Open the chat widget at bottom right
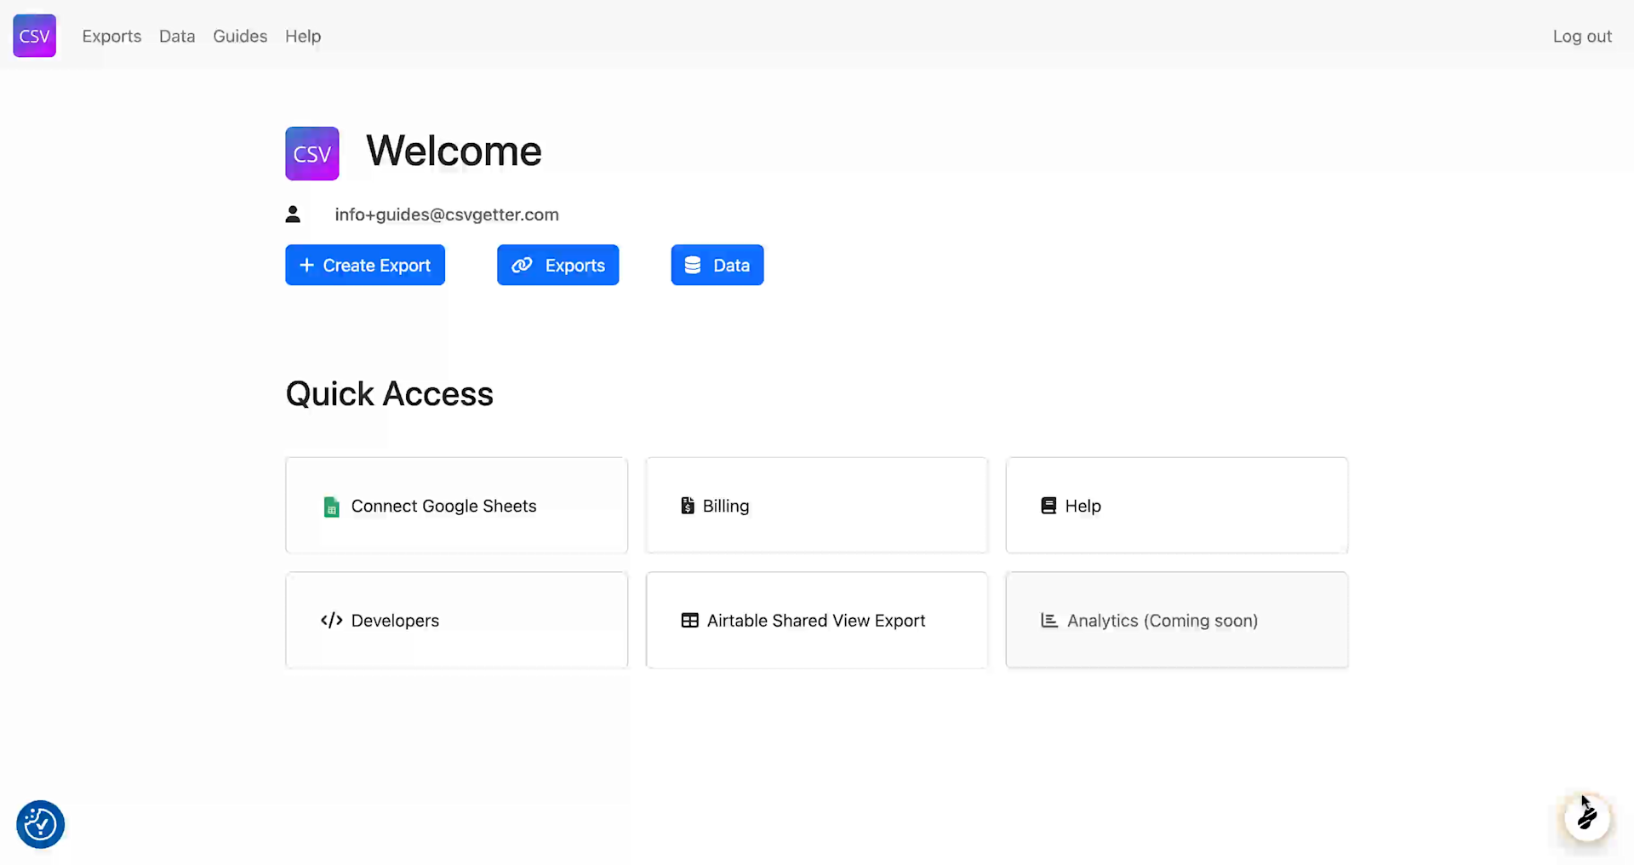Screen dimensions: 1634x865 [x=1586, y=817]
